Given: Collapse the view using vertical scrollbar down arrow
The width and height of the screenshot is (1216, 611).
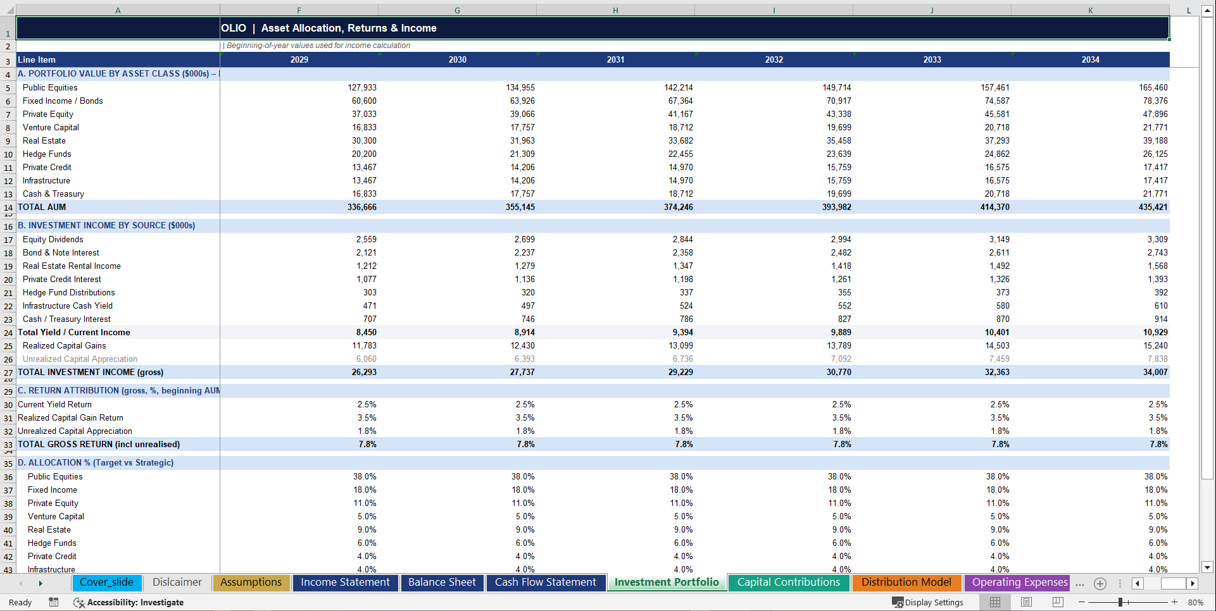Looking at the screenshot, I should click(x=1207, y=569).
